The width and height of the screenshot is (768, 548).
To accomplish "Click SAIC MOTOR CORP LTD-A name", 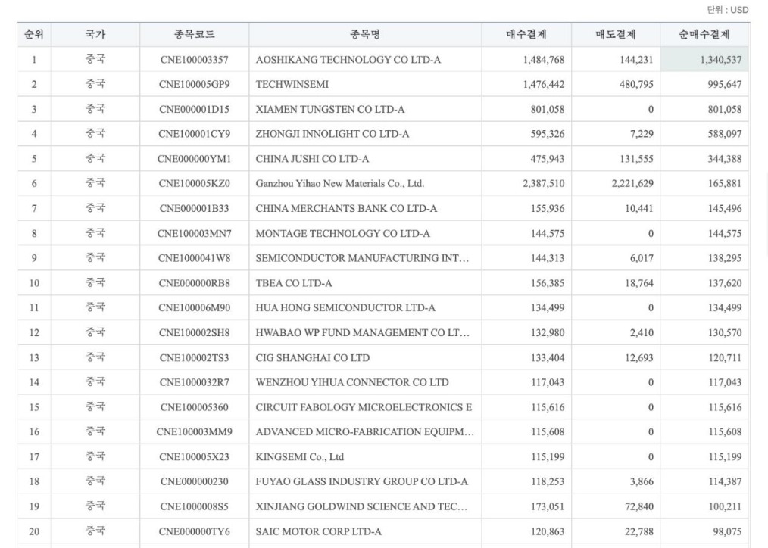I will [318, 531].
